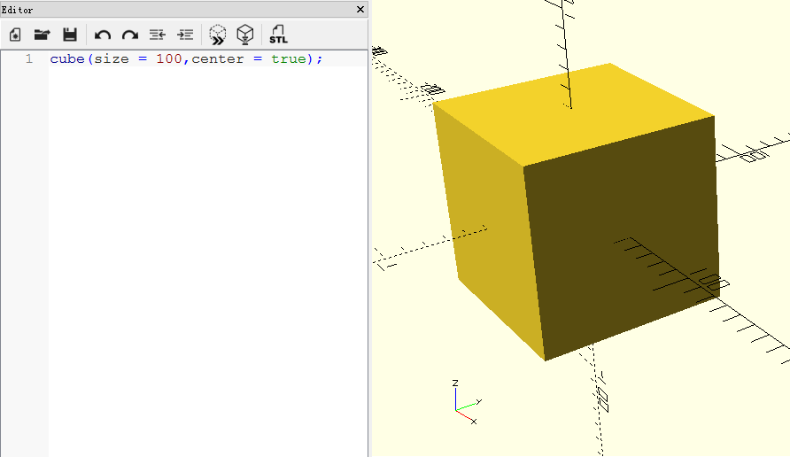The image size is (790, 457).
Task: Indent the selected code
Action: (x=185, y=35)
